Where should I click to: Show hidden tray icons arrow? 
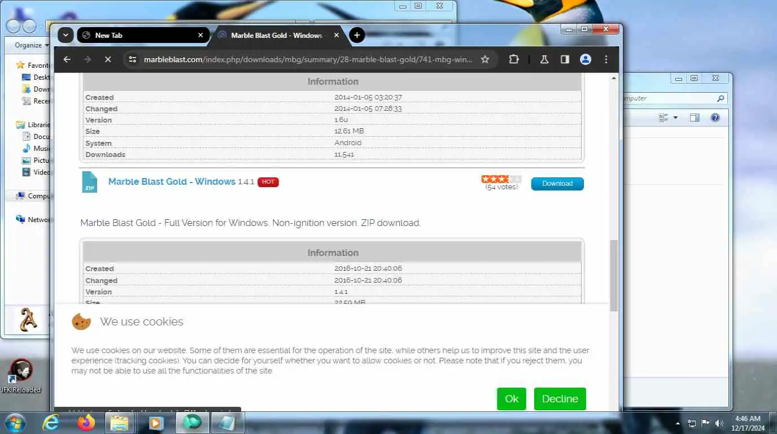click(x=678, y=423)
